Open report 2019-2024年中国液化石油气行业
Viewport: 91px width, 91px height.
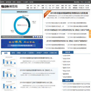[x=77, y=87]
